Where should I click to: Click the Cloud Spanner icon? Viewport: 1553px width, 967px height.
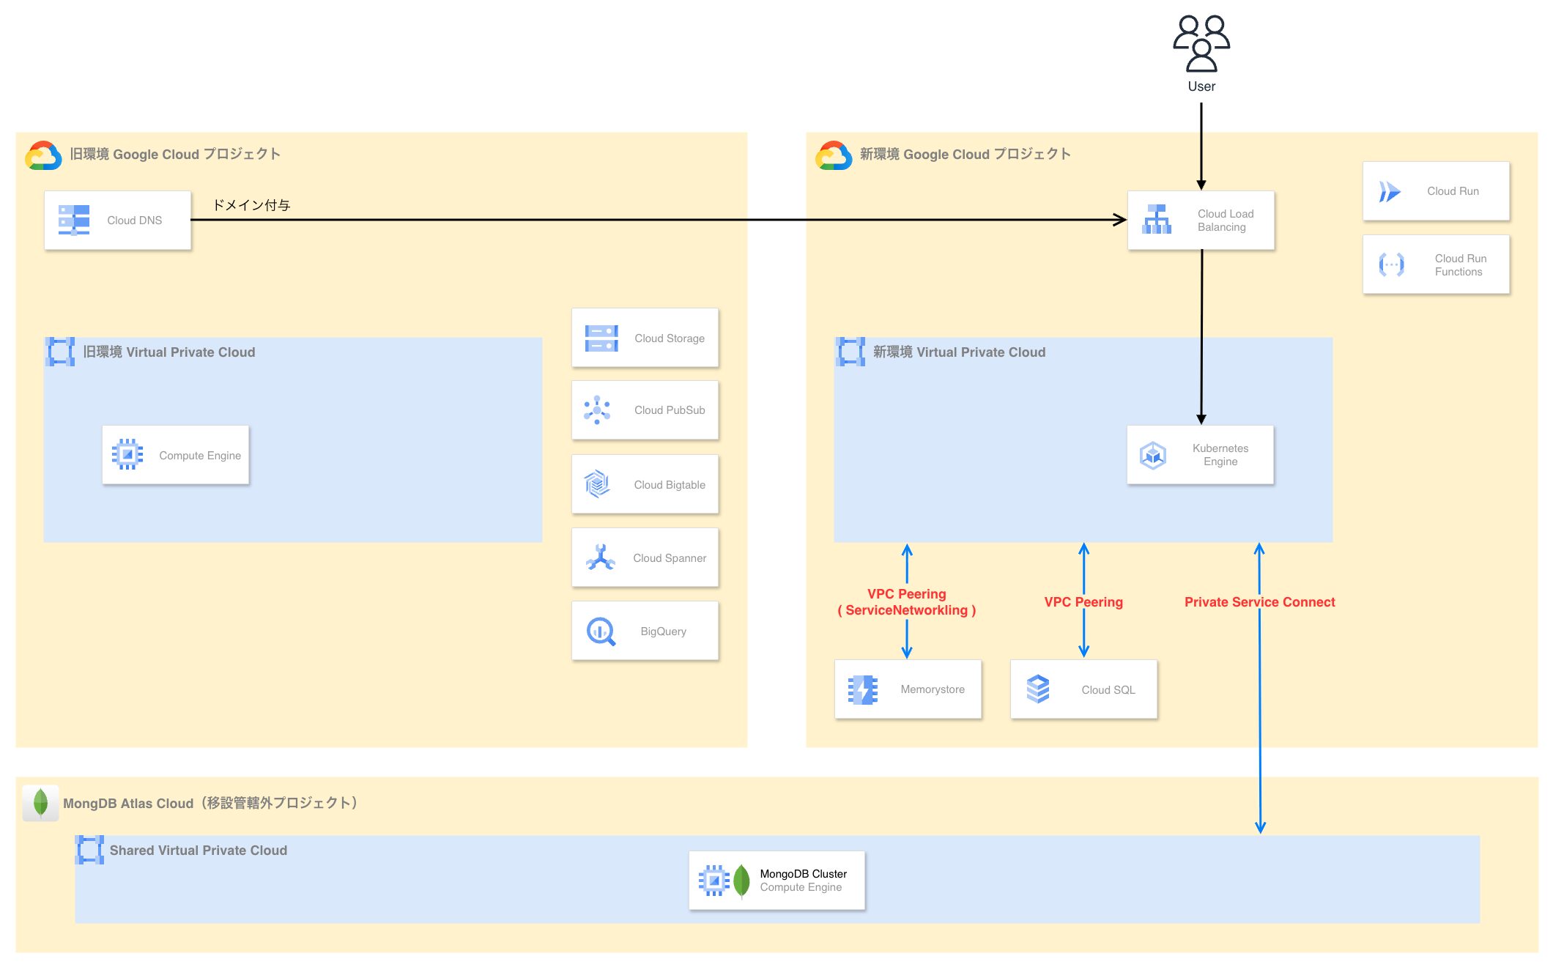click(x=600, y=557)
